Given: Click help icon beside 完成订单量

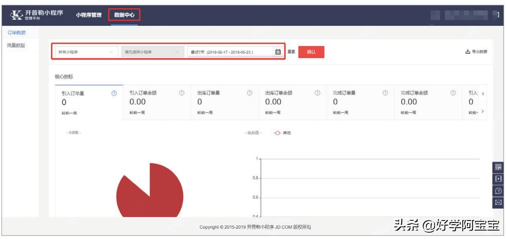Looking at the screenshot, I should point(385,93).
